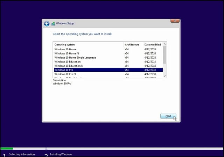Click the list scrollbar up arrow

coord(164,44)
